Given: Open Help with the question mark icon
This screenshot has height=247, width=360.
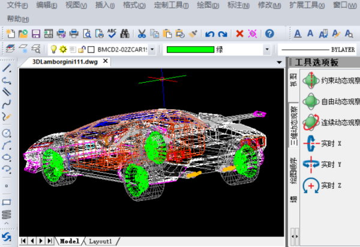Looking at the screenshot, I should 269,34.
